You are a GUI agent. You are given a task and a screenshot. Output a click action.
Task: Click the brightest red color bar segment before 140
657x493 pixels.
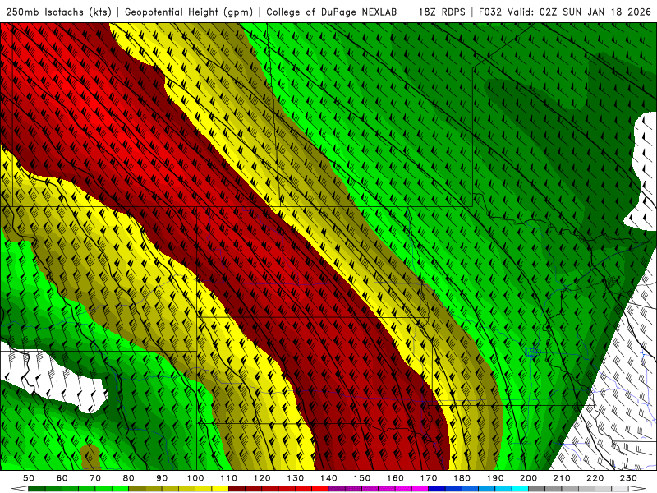coord(320,489)
